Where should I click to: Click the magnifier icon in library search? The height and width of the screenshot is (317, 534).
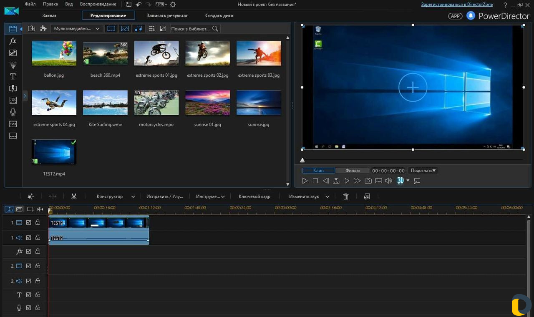[215, 29]
